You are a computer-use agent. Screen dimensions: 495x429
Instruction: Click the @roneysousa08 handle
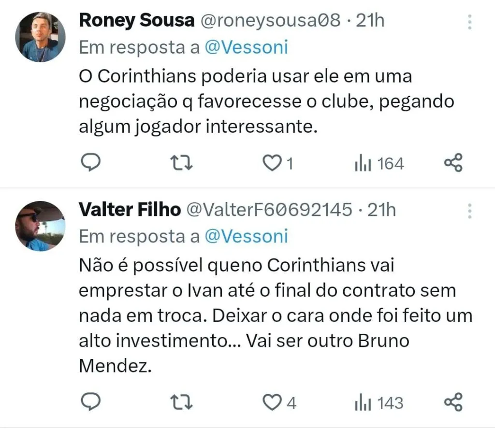coord(269,20)
